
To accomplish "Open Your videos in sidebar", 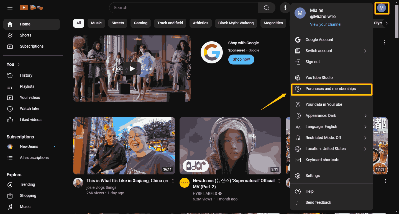I will (32, 97).
